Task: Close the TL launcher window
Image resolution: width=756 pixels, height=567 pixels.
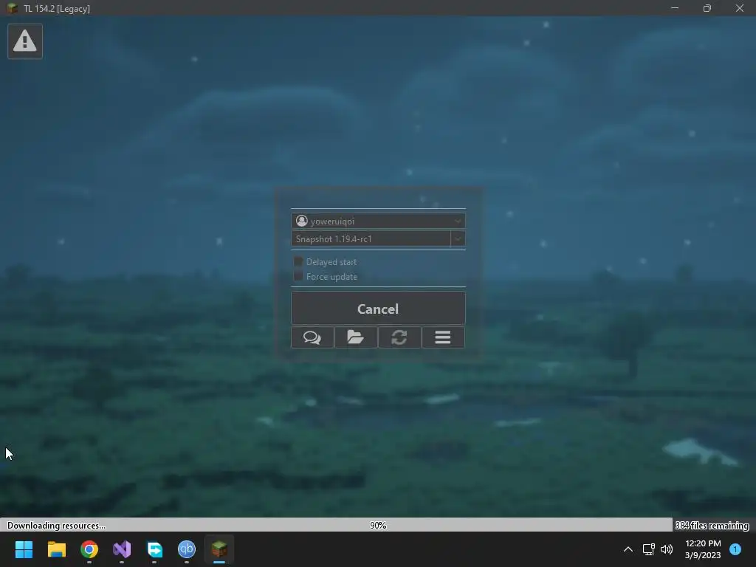Action: (740, 8)
